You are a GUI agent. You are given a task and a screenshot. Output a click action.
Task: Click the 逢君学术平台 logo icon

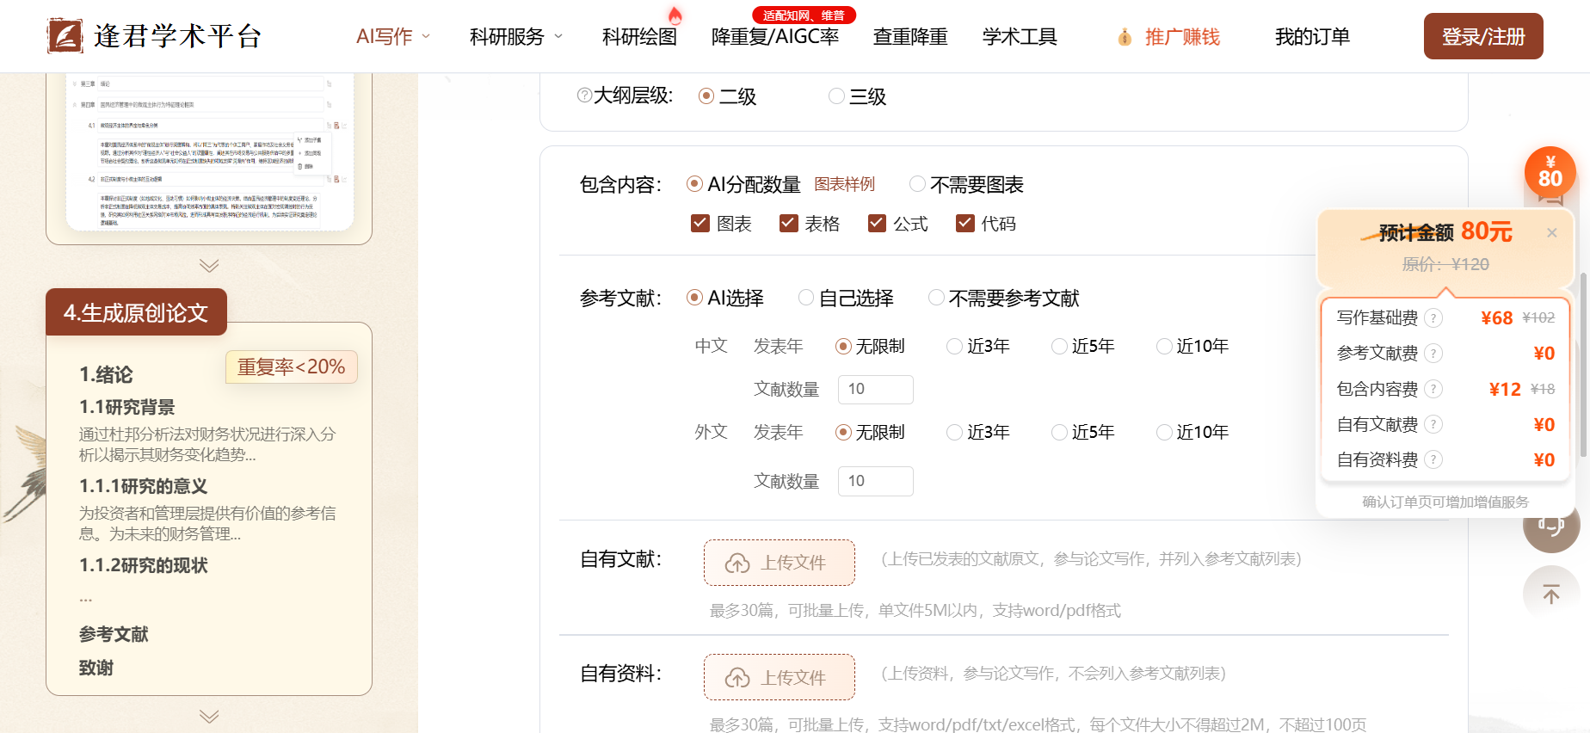click(65, 36)
